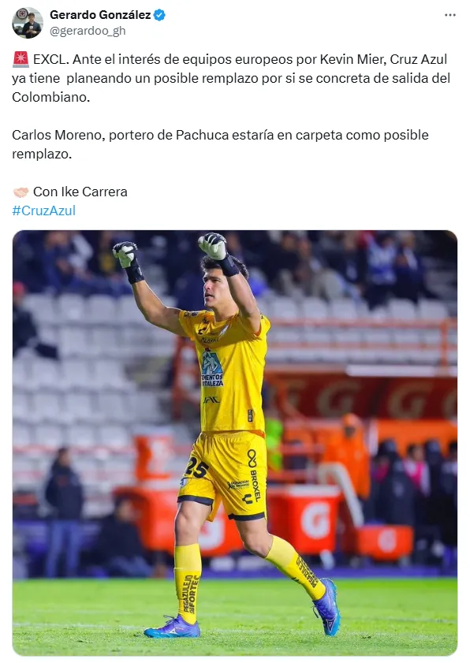470x663 pixels.
Task: Click the white Gatorade G on the orange cooler
Action: [316, 520]
